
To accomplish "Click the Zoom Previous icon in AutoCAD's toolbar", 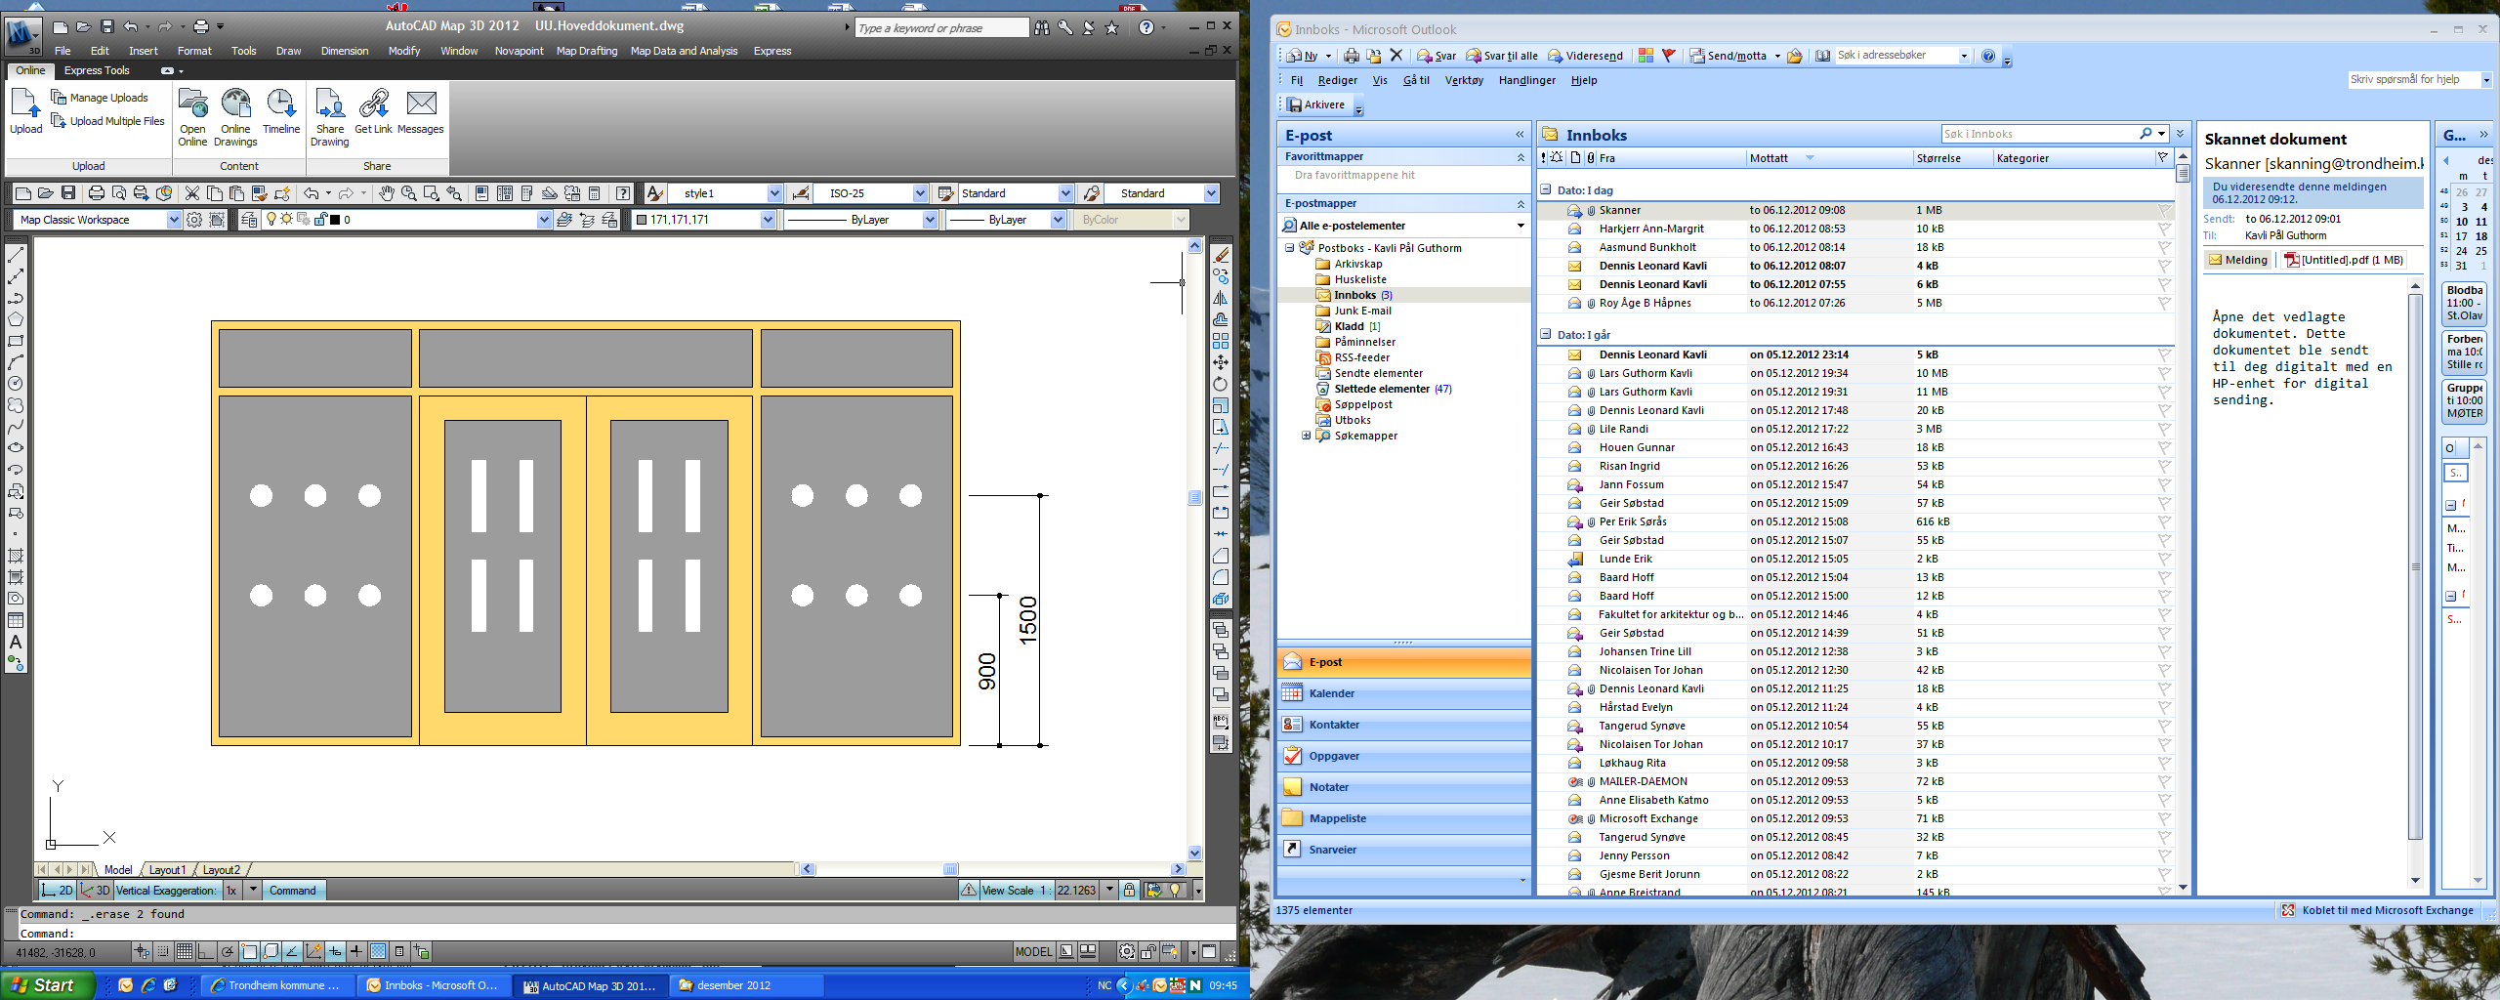I will tap(454, 193).
